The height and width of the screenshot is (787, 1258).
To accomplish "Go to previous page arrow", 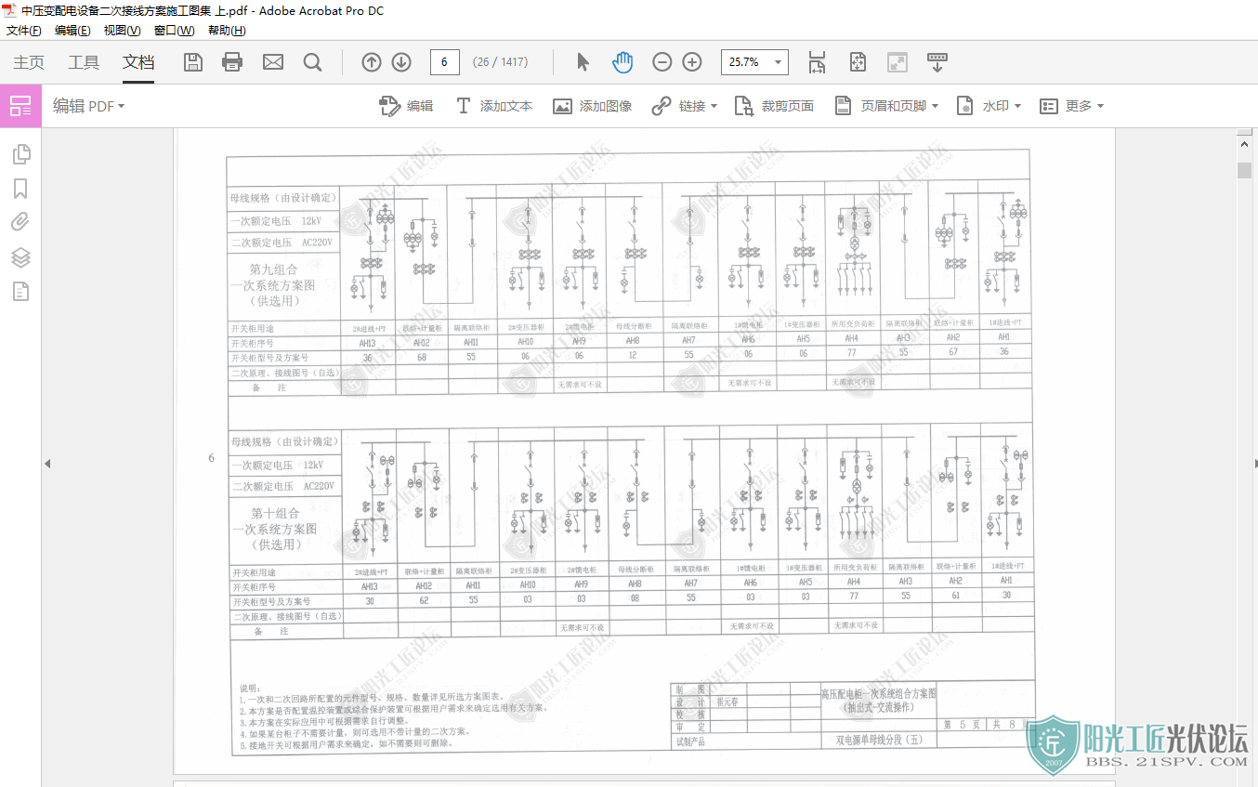I will click(x=372, y=62).
